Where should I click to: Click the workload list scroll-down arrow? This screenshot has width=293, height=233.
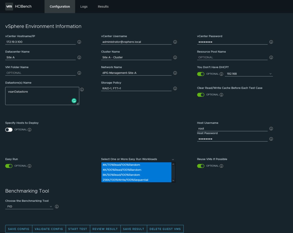coord(173,180)
